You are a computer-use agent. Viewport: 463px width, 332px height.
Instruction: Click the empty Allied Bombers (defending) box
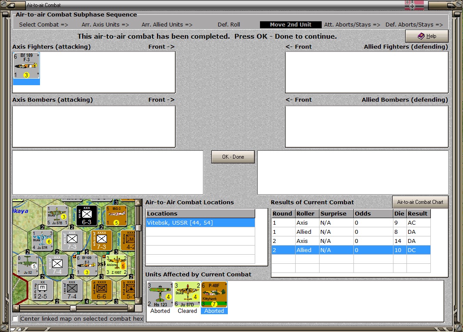pyautogui.click(x=367, y=126)
